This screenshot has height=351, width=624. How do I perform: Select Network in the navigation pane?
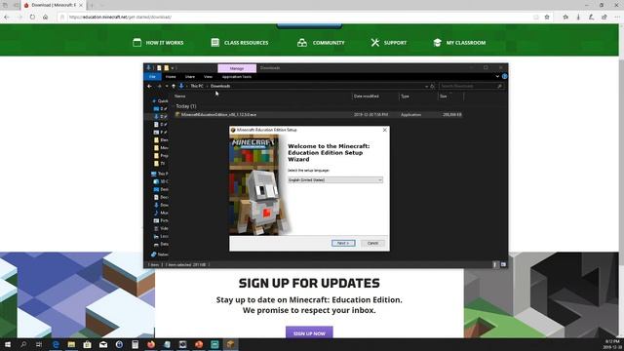pos(160,254)
